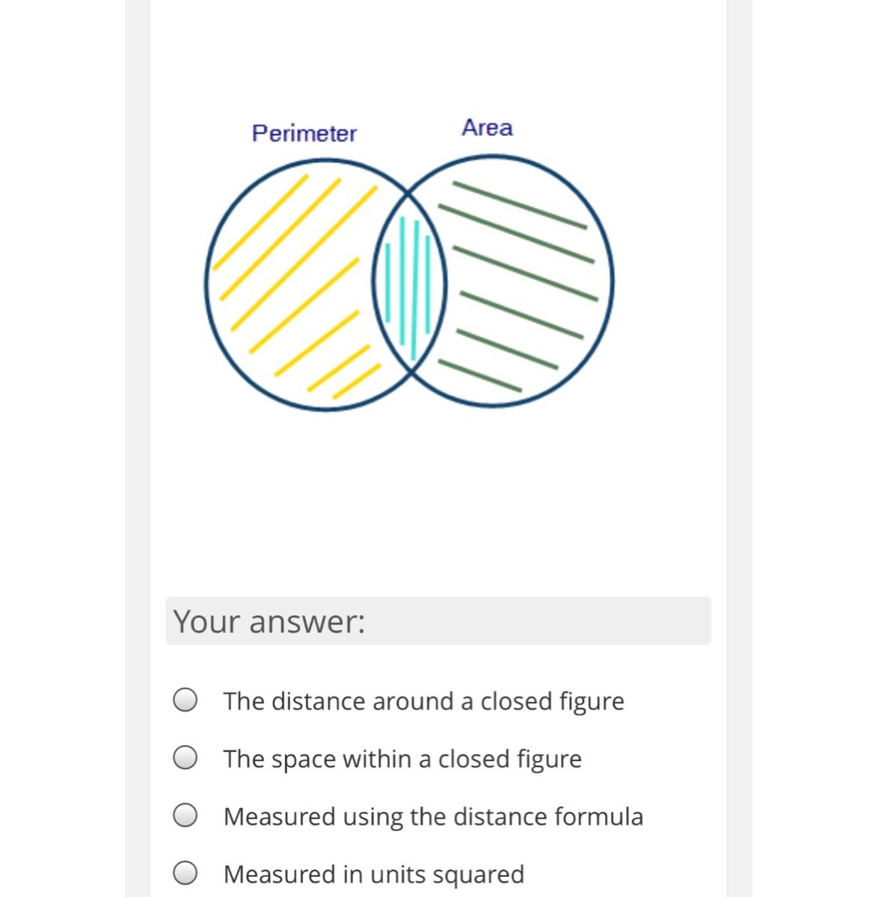Select the radio button for 'The space within a closed figure'
Screen dimensions: 896x897
pos(185,758)
